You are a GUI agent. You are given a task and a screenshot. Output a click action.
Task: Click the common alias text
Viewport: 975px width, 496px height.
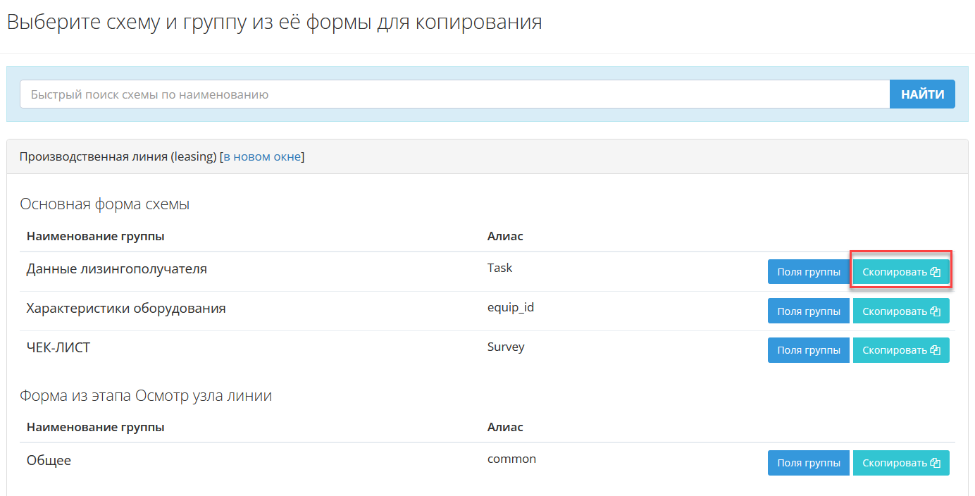pos(511,459)
